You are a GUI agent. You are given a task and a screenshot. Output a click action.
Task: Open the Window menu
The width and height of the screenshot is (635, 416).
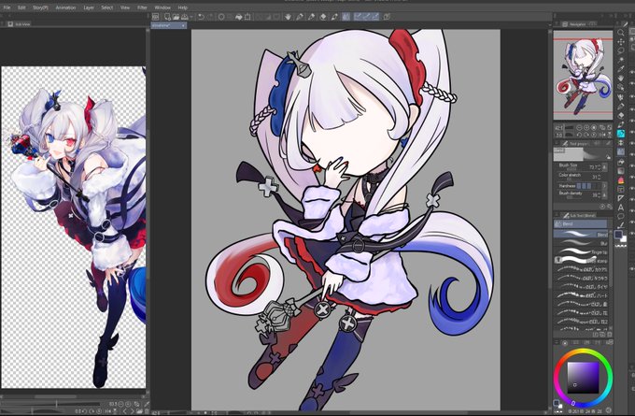(162, 7)
